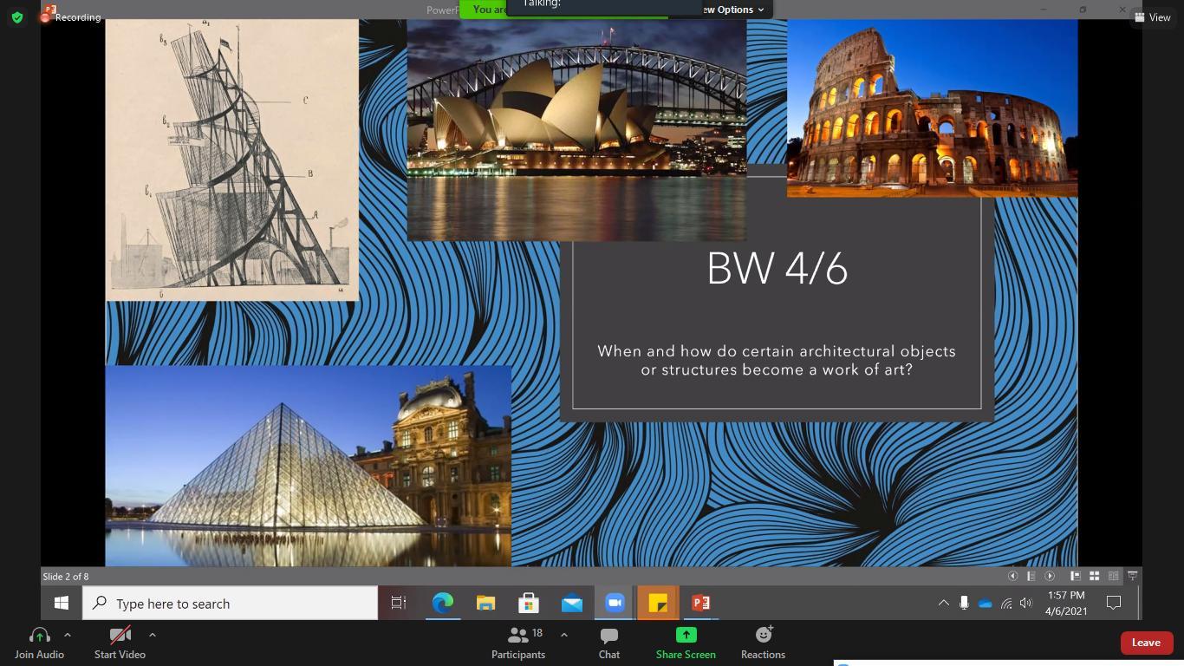Start PowerPoint slide show from status bar
This screenshot has width=1184, height=666.
click(1132, 576)
